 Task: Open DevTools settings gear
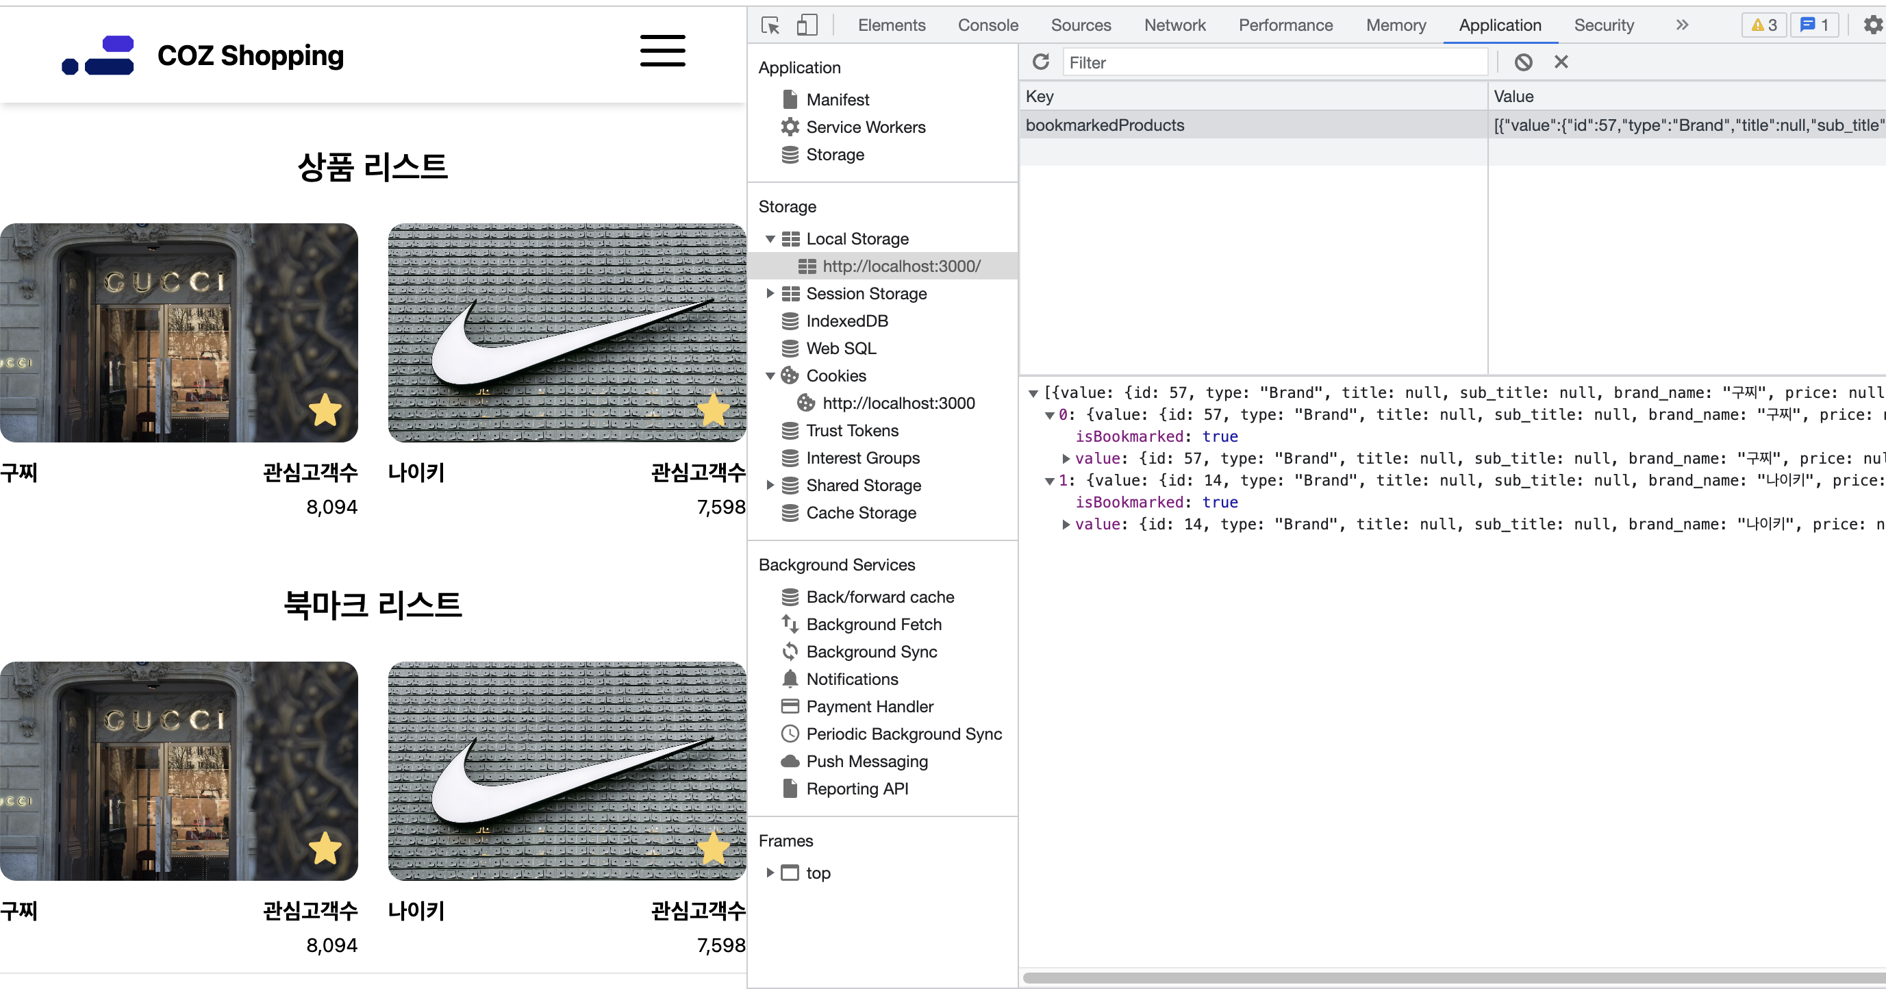tap(1873, 25)
